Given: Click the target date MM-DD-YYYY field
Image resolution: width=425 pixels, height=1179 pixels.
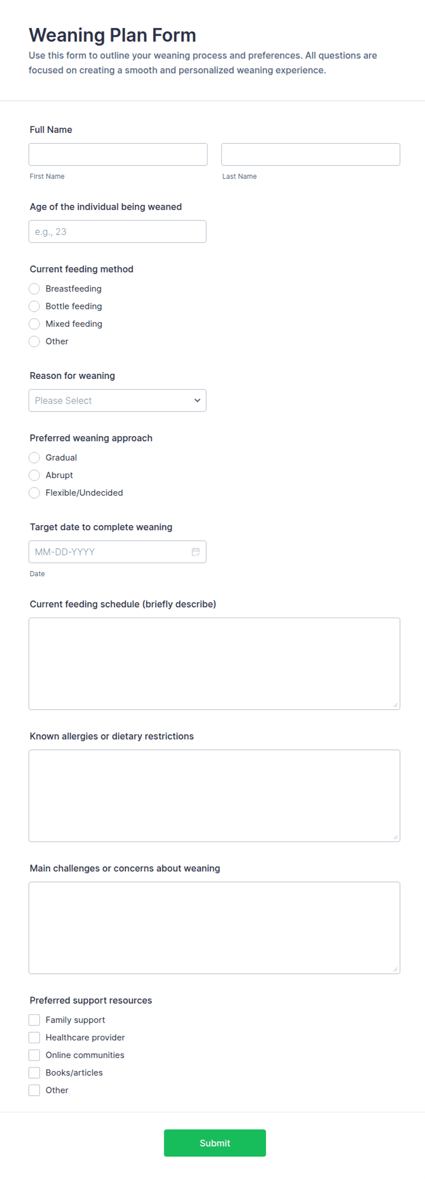Looking at the screenshot, I should 117,552.
